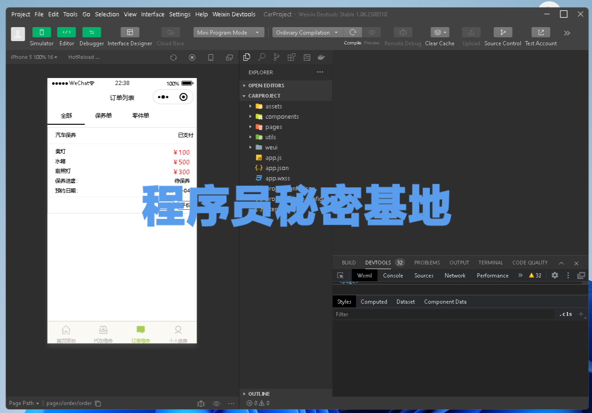The width and height of the screenshot is (592, 413).
Task: Switch to the TERMINAL panel tab
Action: tap(491, 263)
